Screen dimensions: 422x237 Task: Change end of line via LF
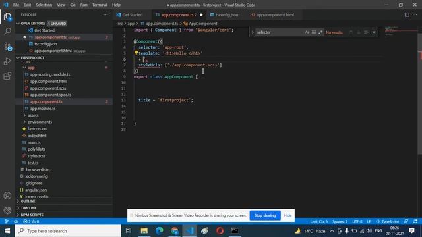click(369, 221)
